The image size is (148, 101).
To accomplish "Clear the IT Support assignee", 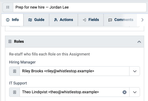I will 125,92.
